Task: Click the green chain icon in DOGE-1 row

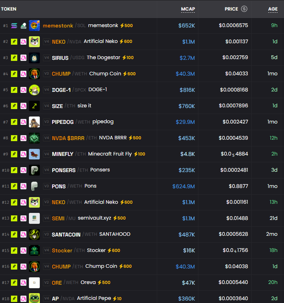Action: [x=14, y=90]
